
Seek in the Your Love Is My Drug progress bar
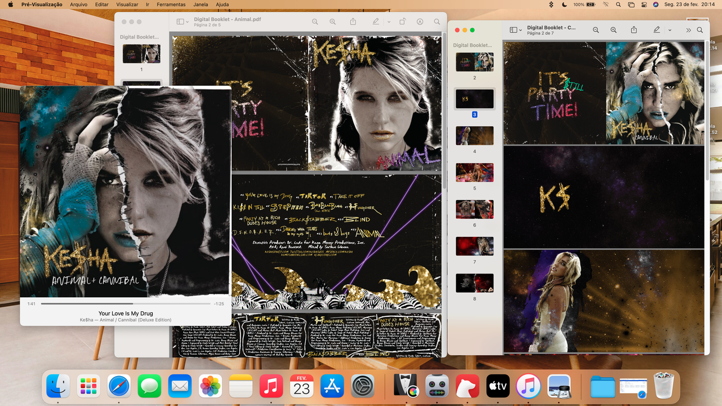point(125,303)
